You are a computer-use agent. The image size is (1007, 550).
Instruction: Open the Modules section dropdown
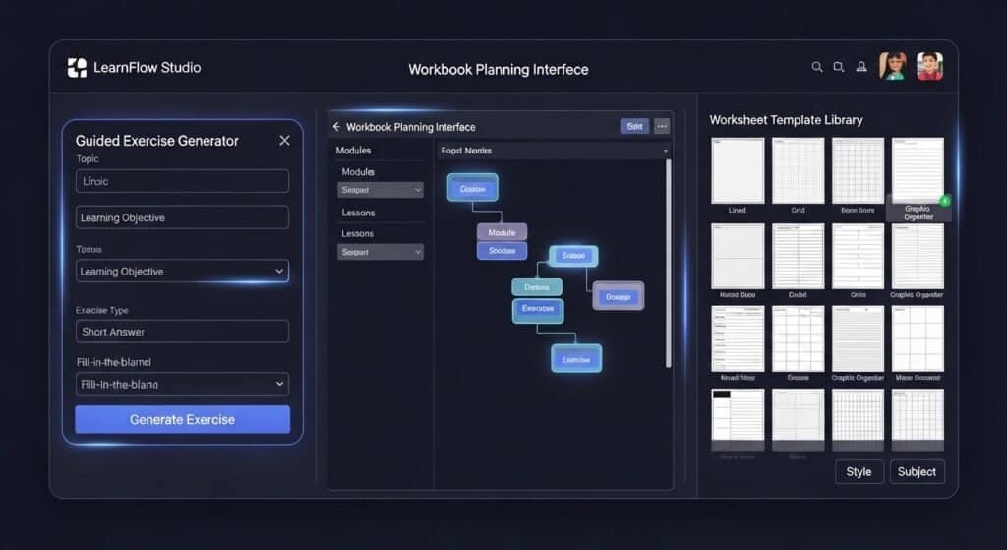381,190
